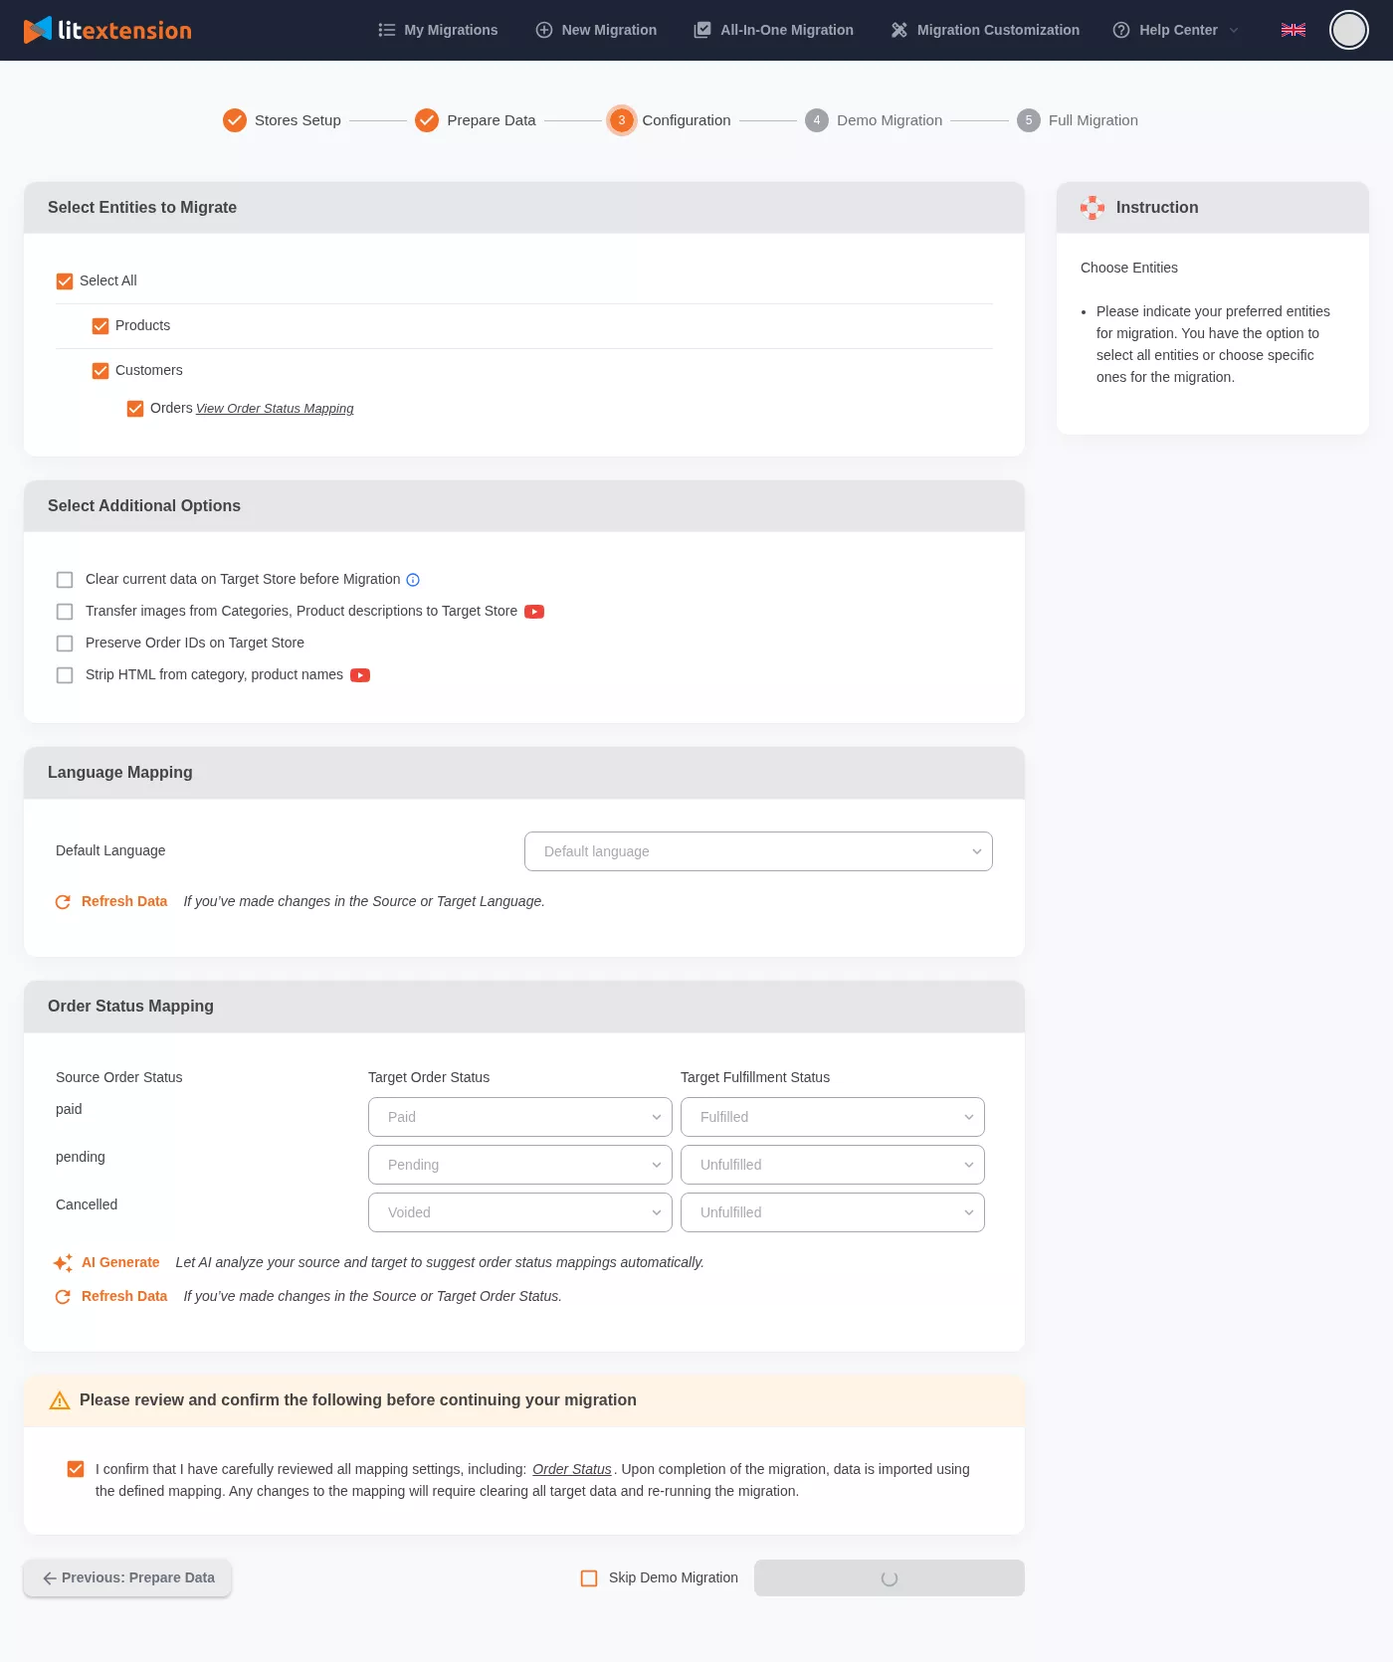Open the language flag selector

[x=1293, y=30]
